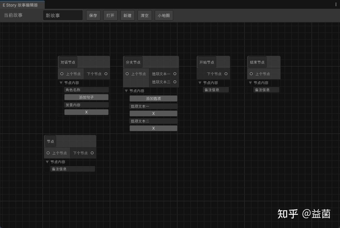The width and height of the screenshot is (340, 228).
Task: Click 添加句子 on the 对话节点
Action: (86, 97)
